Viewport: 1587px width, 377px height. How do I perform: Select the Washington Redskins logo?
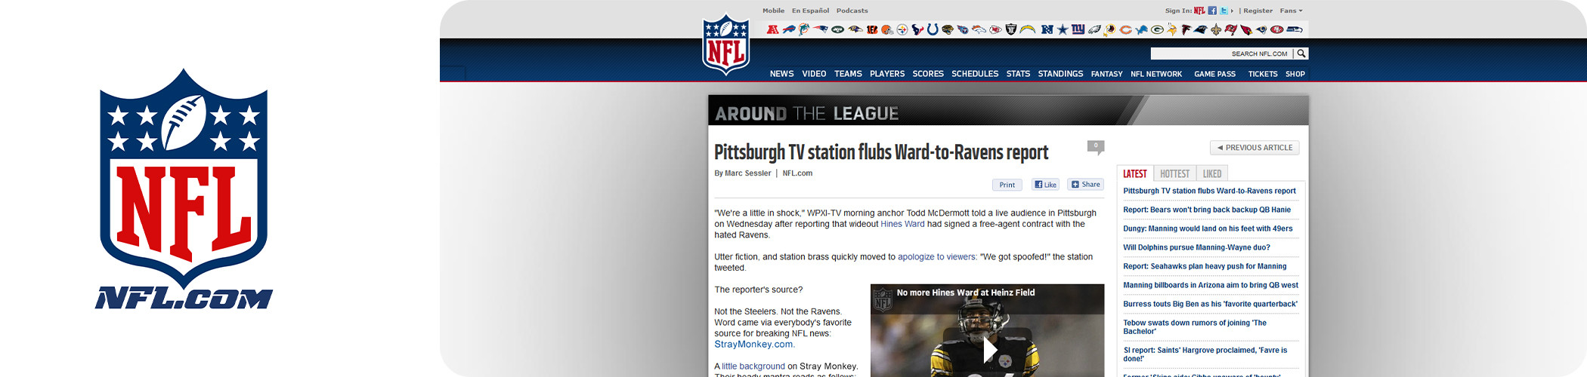[1110, 29]
